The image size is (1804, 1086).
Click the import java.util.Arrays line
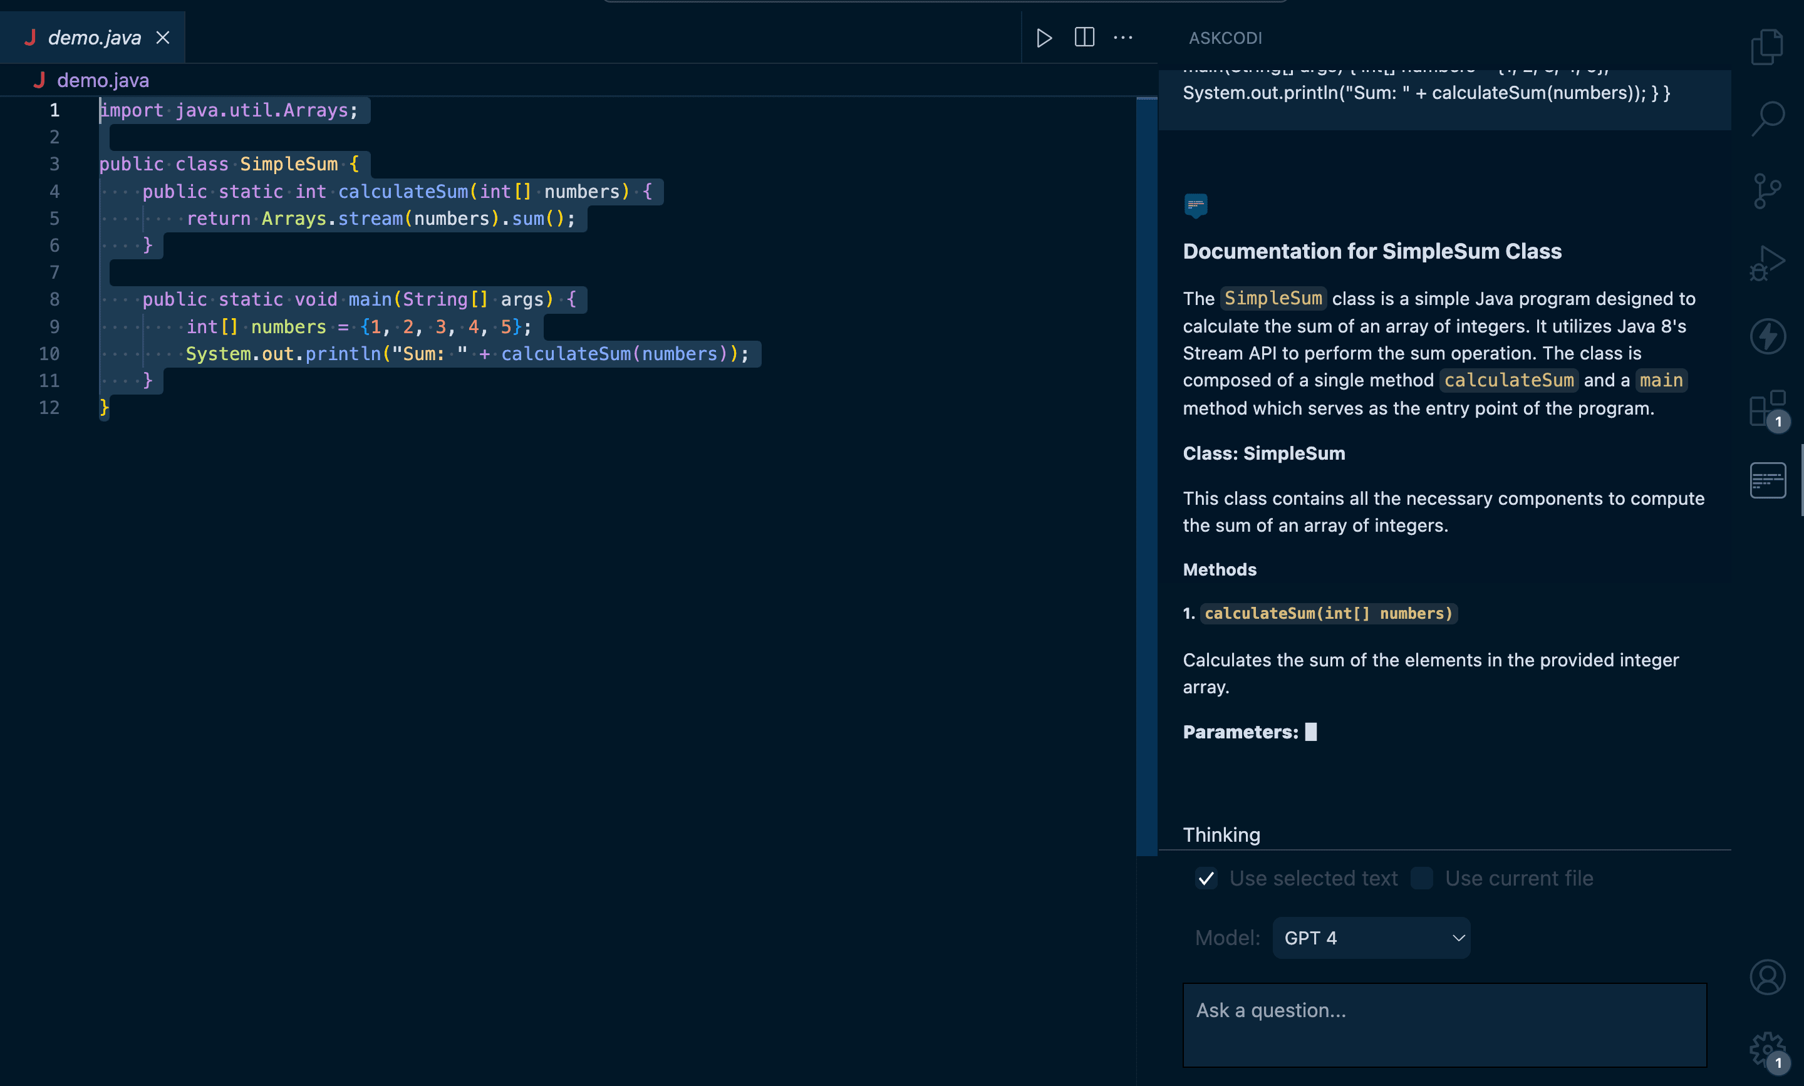(229, 110)
